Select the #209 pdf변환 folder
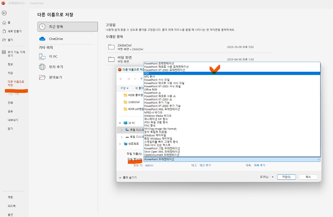This screenshot has width=333, height=217. click(x=133, y=109)
